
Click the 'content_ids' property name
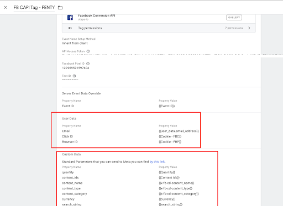pos(70,178)
